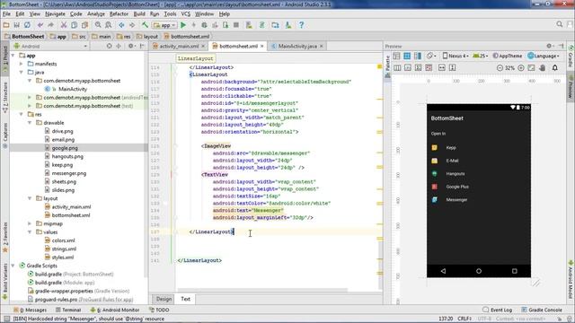Open the Gradle Console panel
Viewport: 575px width, 323px height.
tap(542, 310)
